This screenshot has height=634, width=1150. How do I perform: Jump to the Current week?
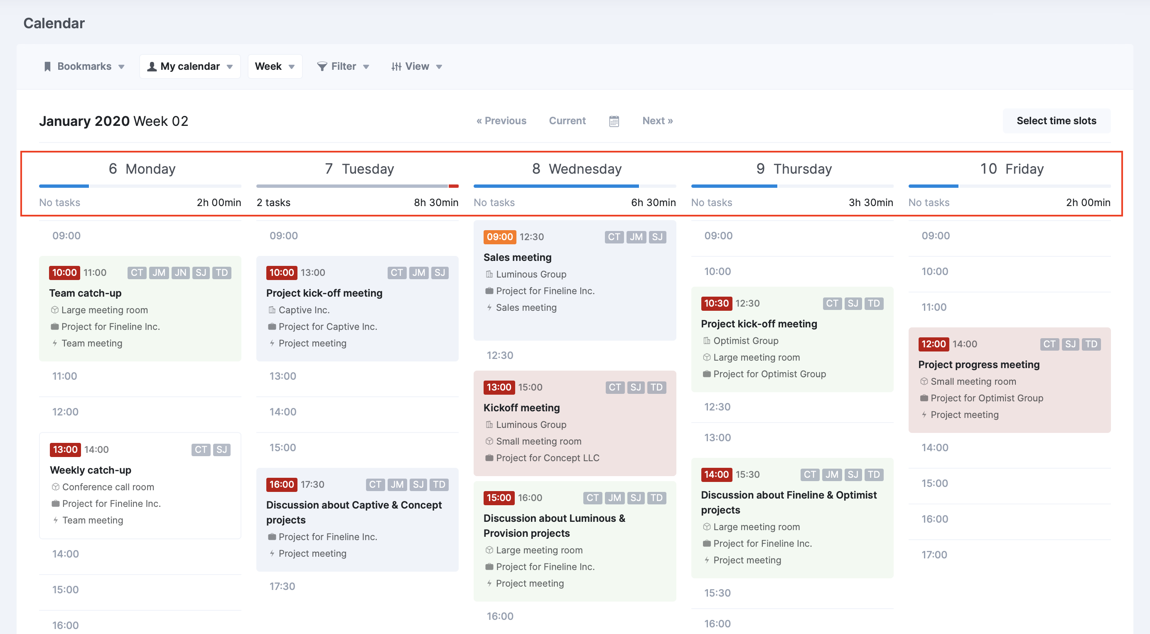pyautogui.click(x=567, y=120)
